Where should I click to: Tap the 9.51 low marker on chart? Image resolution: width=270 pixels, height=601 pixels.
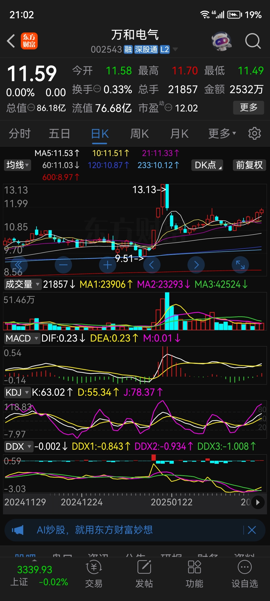(x=129, y=258)
